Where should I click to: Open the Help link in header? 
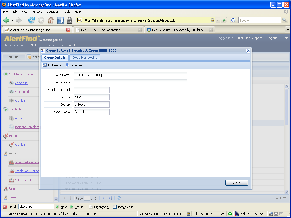(285, 38)
